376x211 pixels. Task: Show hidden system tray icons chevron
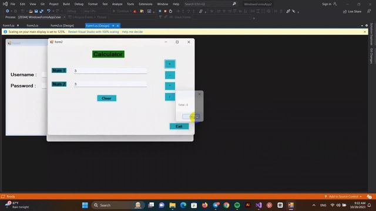coord(314,205)
